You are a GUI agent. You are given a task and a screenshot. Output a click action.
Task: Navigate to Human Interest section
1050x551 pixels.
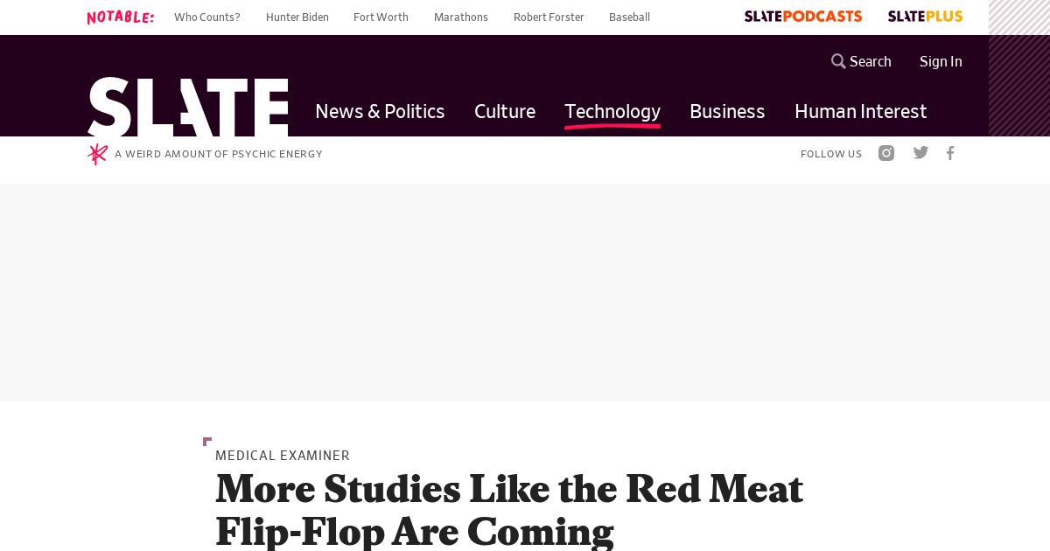pos(860,111)
